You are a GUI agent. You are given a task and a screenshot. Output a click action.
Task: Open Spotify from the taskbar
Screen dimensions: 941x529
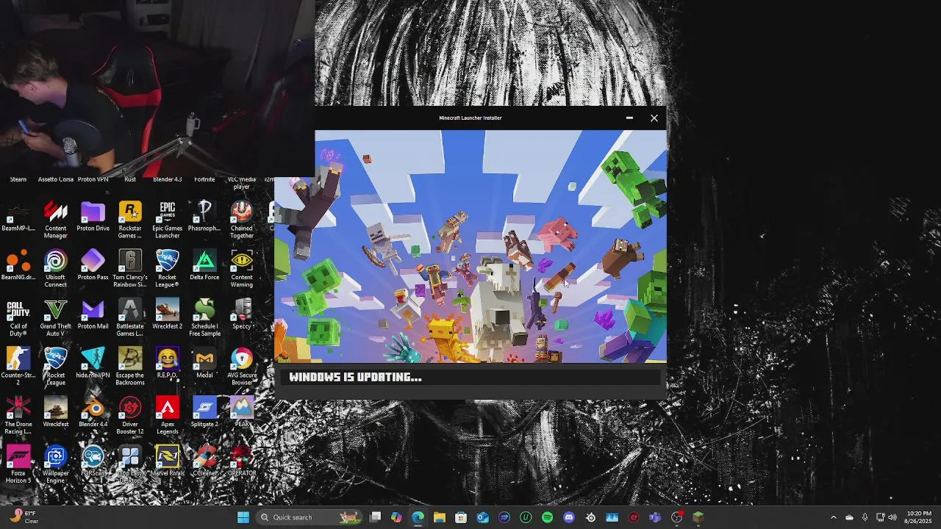click(x=547, y=517)
